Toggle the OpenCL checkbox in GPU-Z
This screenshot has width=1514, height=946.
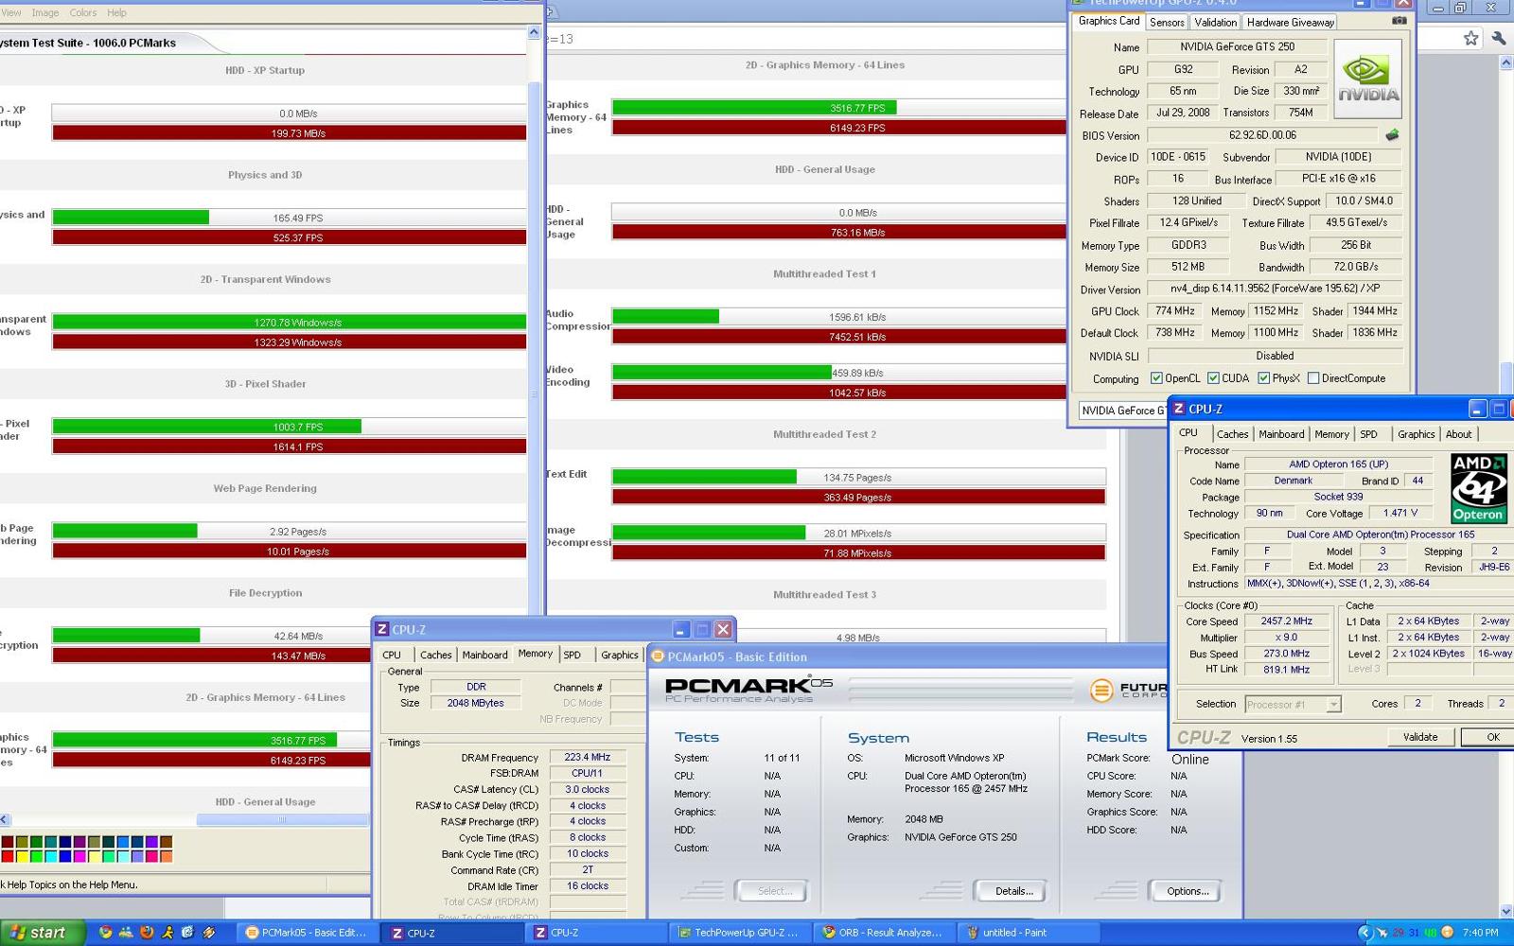tap(1156, 378)
